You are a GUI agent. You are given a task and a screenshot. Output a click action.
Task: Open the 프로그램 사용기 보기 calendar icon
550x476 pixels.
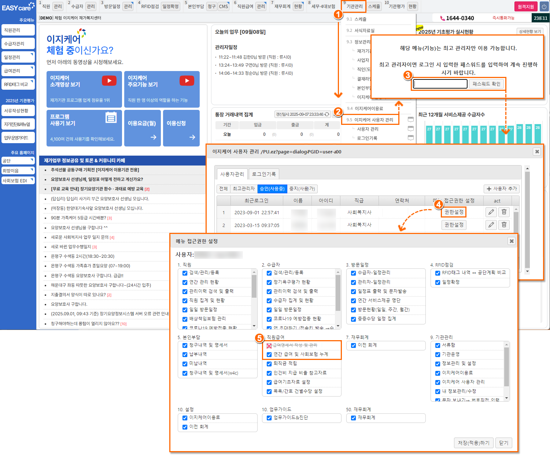111,117
